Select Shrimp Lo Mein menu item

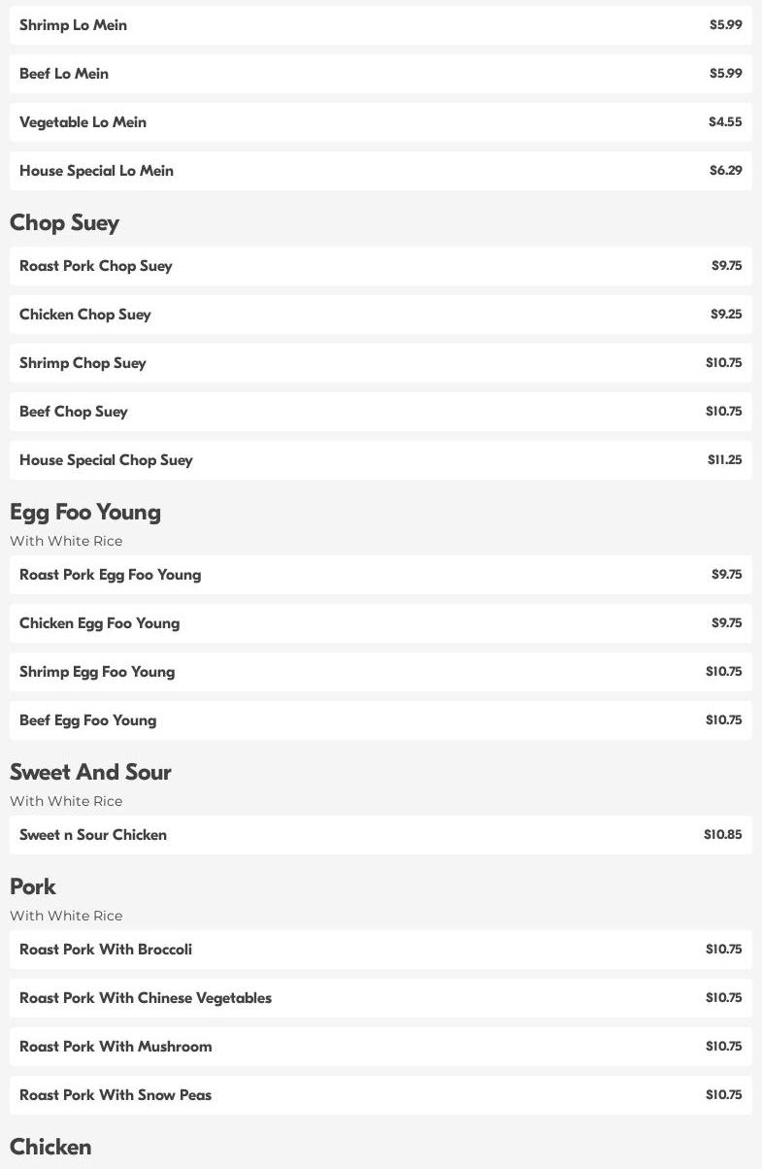381,25
